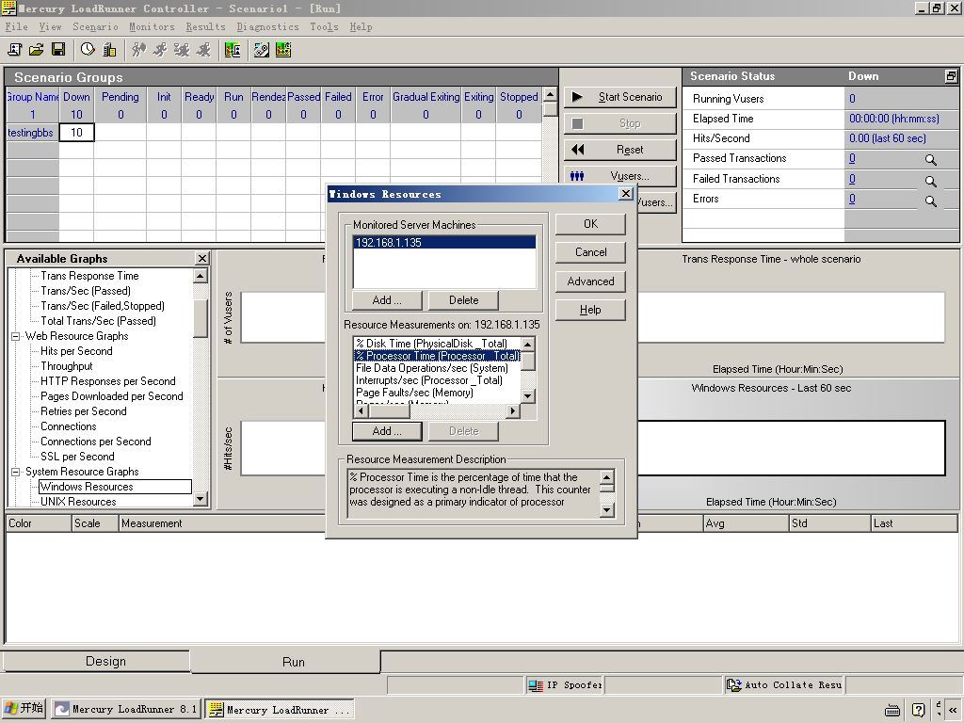
Task: Collapse System Resource Graphs tree node
Action: coord(15,472)
